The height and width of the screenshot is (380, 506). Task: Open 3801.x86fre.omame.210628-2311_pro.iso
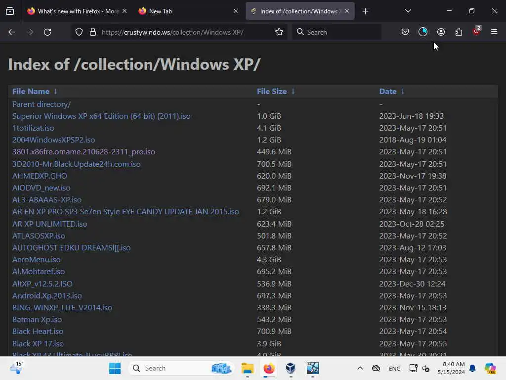(x=84, y=152)
